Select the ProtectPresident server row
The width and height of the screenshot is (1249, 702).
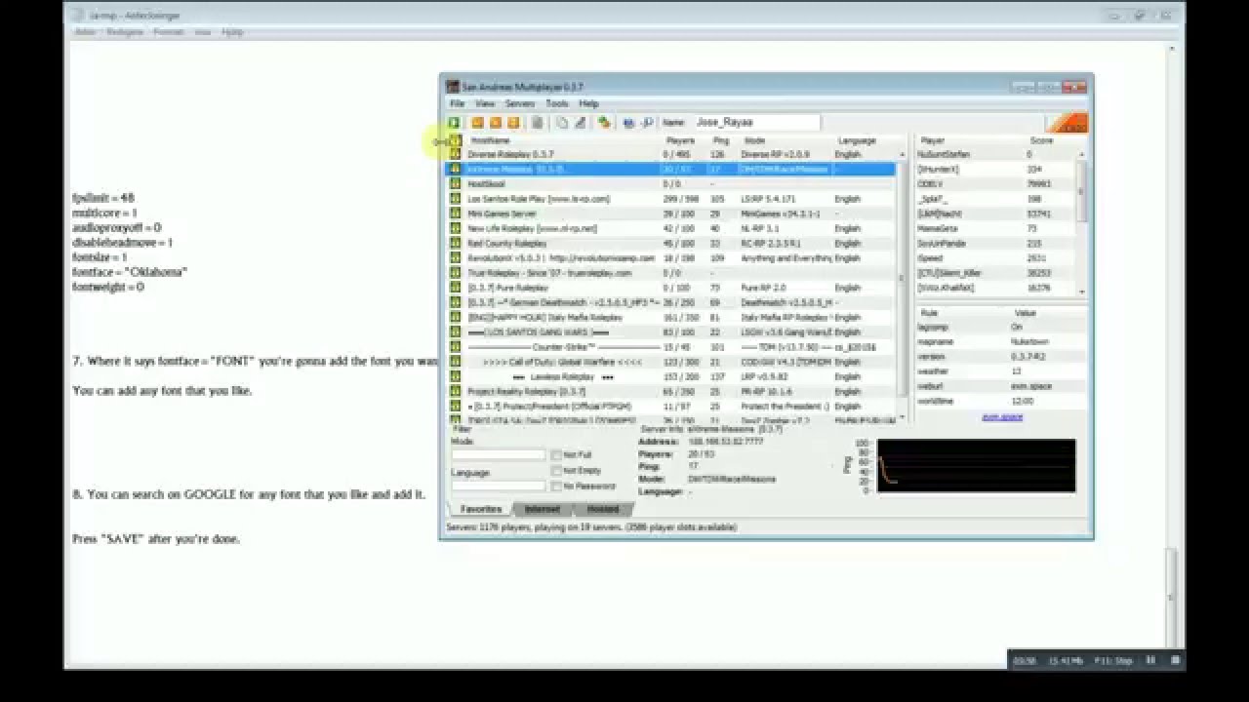coord(670,406)
